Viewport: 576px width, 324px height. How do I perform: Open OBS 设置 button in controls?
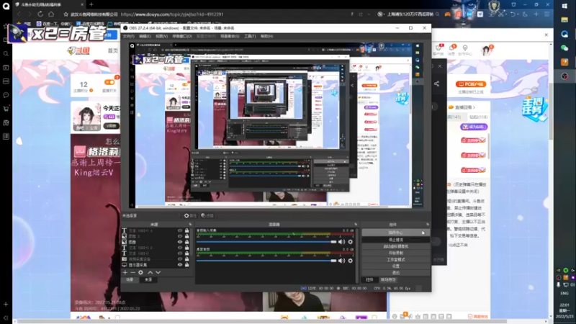tap(395, 266)
